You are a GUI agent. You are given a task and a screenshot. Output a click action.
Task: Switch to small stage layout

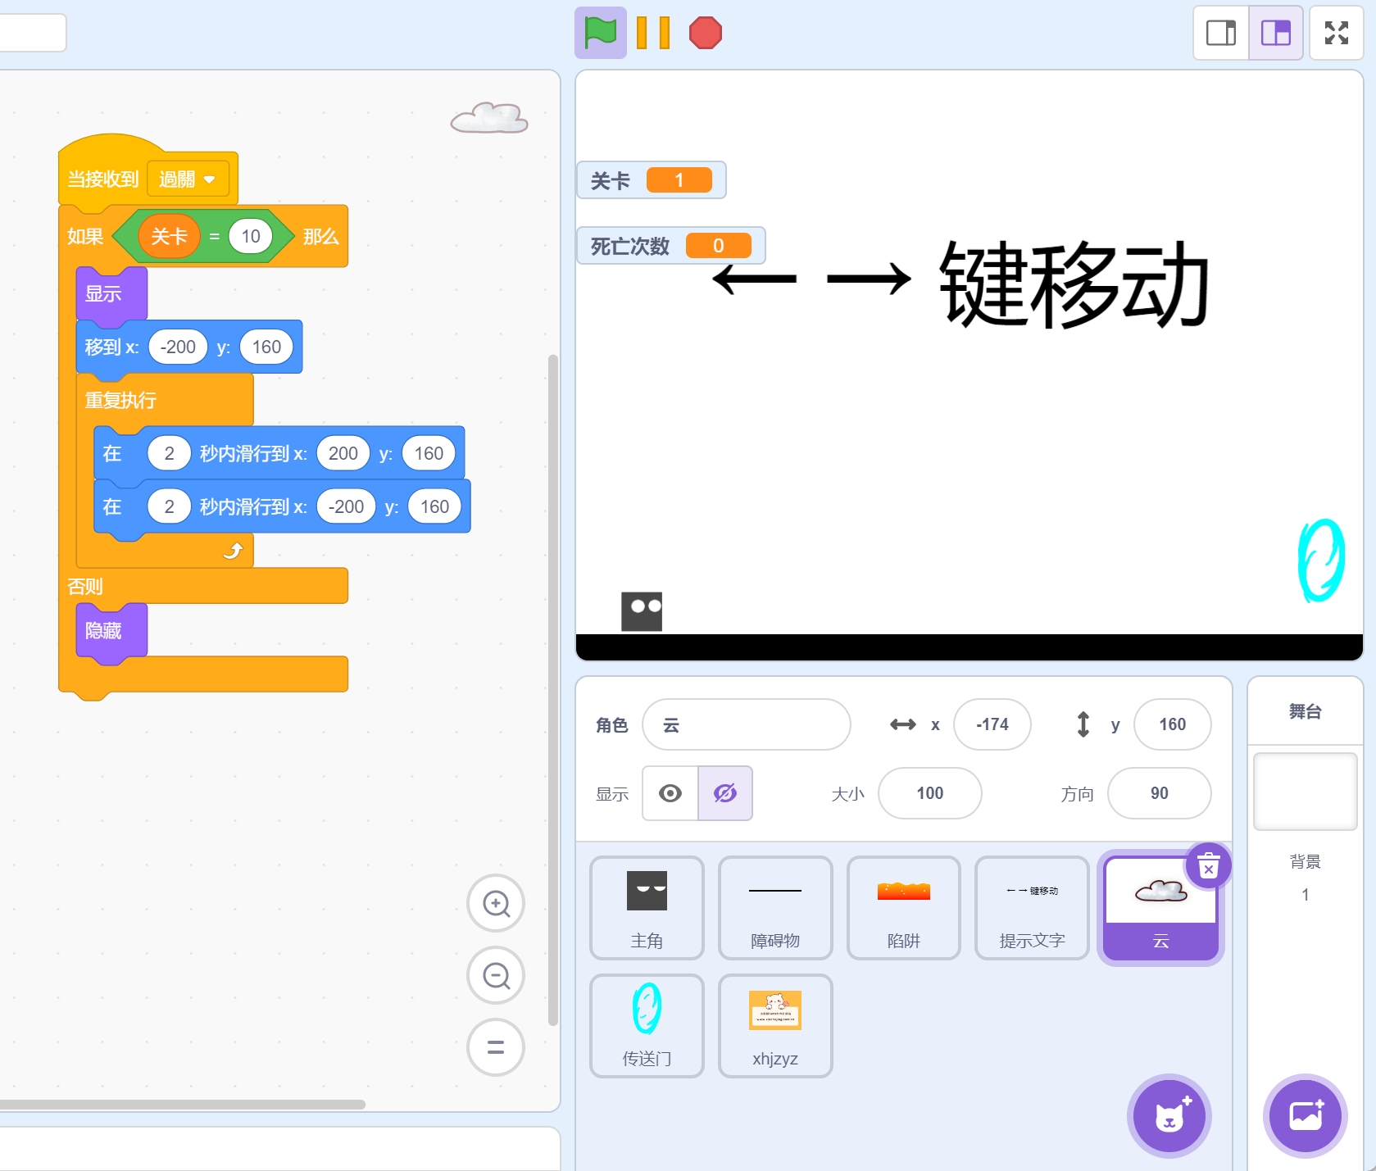pos(1220,33)
